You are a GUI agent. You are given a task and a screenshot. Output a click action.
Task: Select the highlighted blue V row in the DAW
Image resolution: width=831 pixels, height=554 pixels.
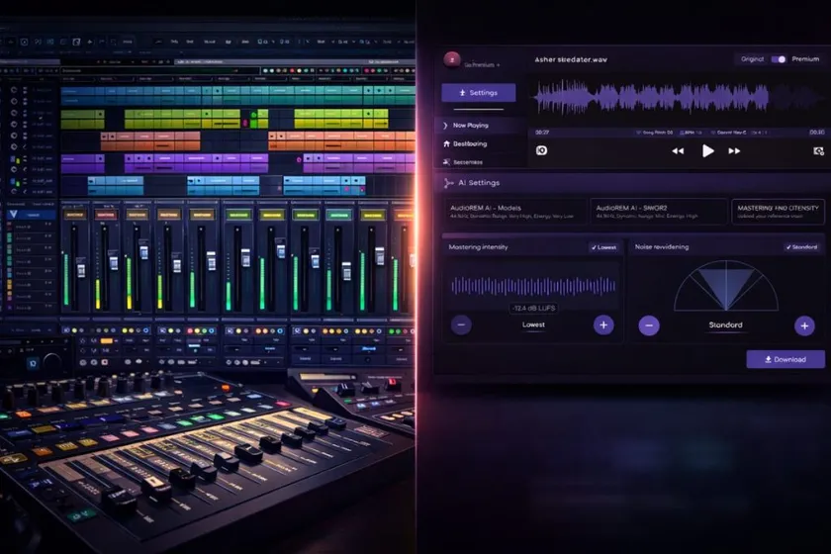click(31, 214)
